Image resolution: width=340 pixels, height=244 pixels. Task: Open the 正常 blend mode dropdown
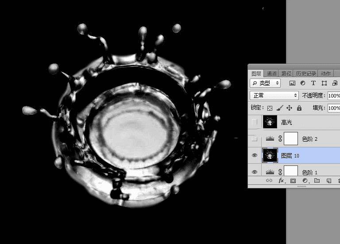[x=274, y=95]
